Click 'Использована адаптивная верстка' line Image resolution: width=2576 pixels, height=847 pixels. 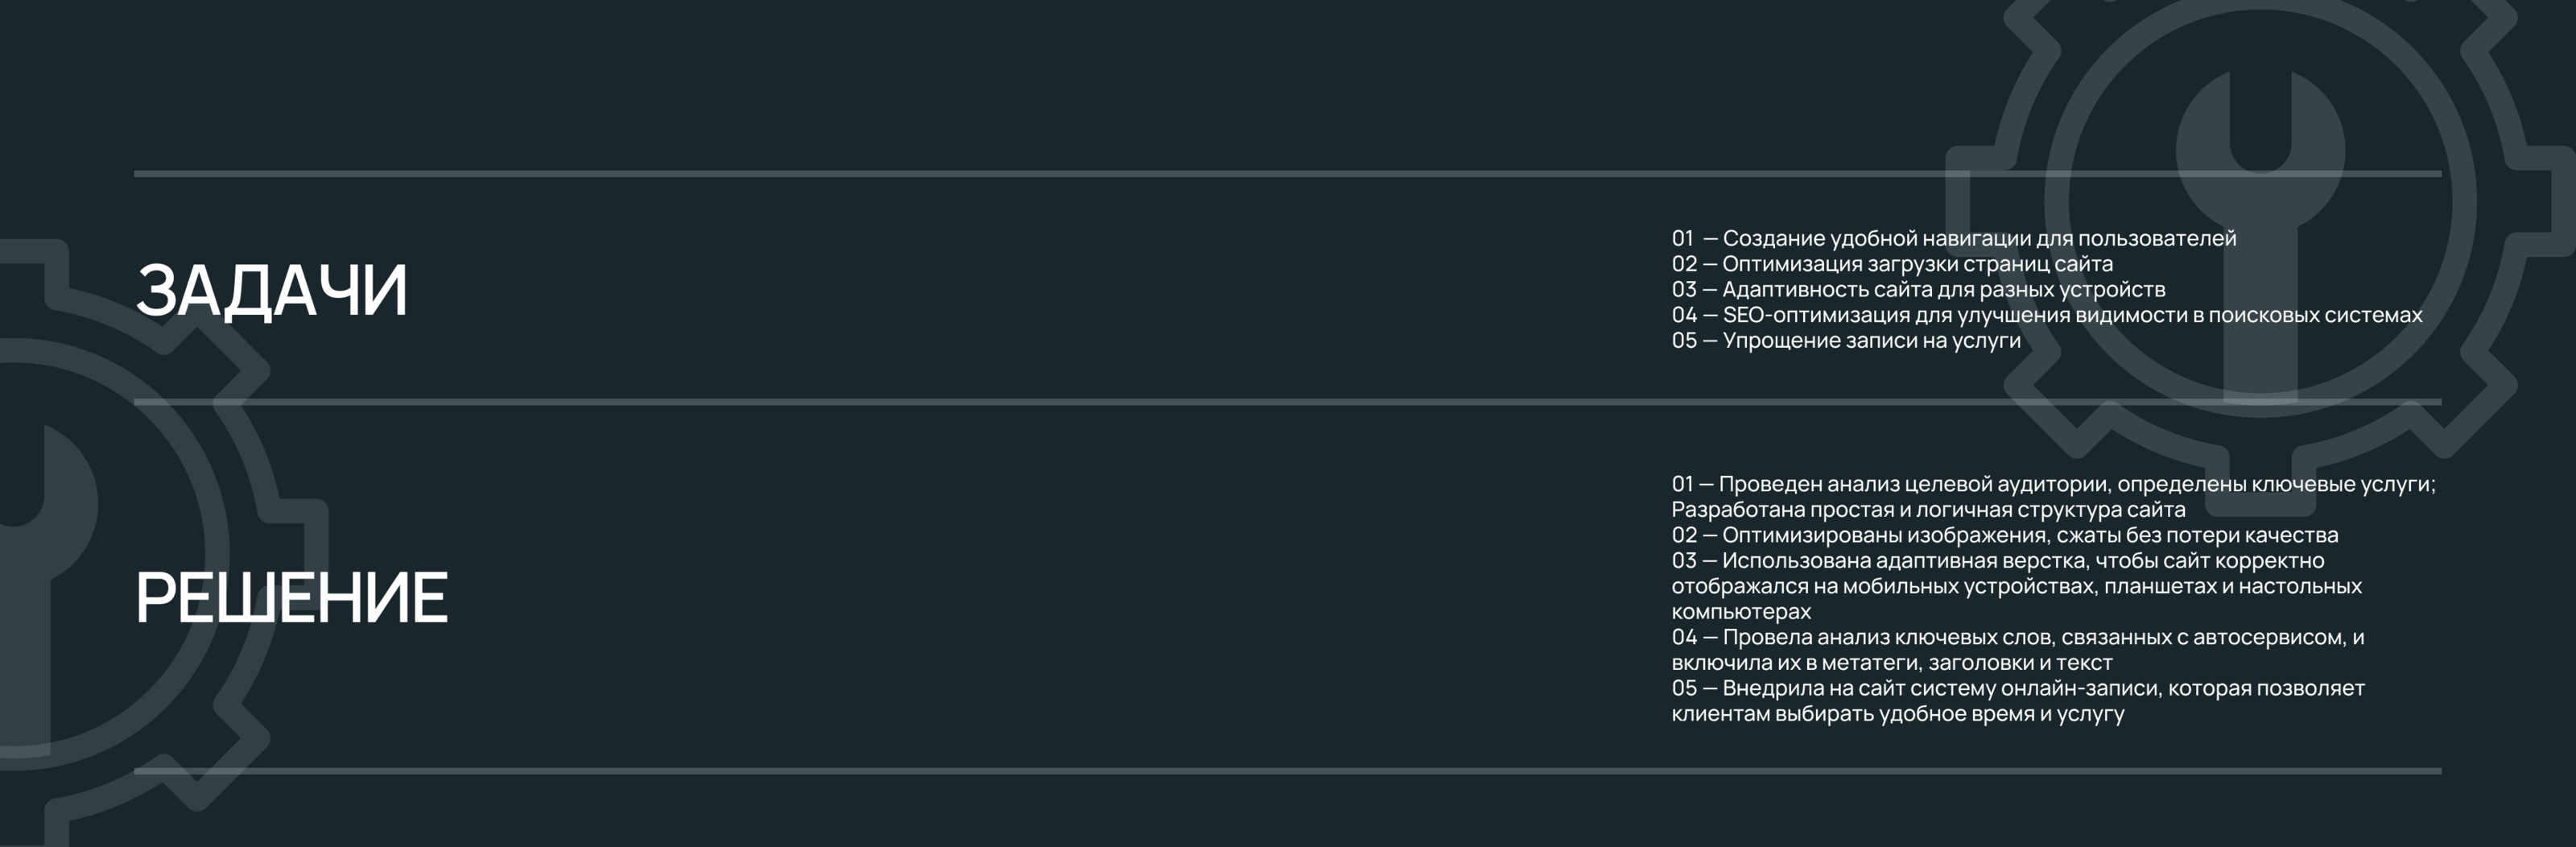pos(1997,560)
